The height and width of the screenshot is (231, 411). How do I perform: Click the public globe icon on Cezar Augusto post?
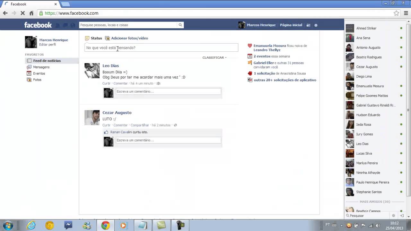pos(175,125)
